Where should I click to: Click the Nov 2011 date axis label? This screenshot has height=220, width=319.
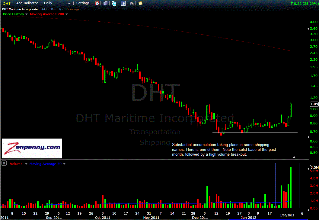[x=151, y=218]
